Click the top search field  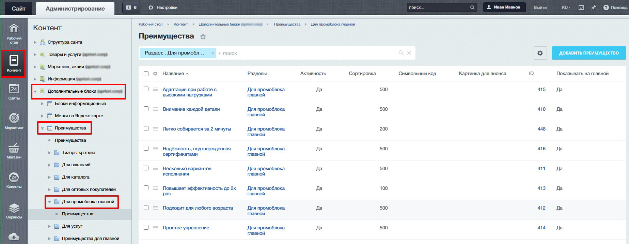click(438, 7)
